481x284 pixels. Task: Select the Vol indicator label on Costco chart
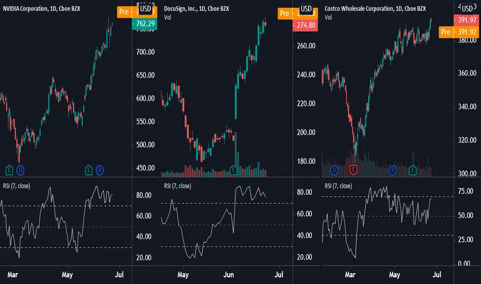[328, 18]
